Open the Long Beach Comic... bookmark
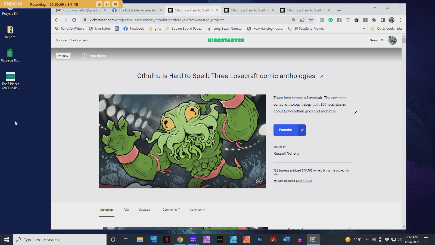The height and width of the screenshot is (245, 435). pyautogui.click(x=225, y=29)
